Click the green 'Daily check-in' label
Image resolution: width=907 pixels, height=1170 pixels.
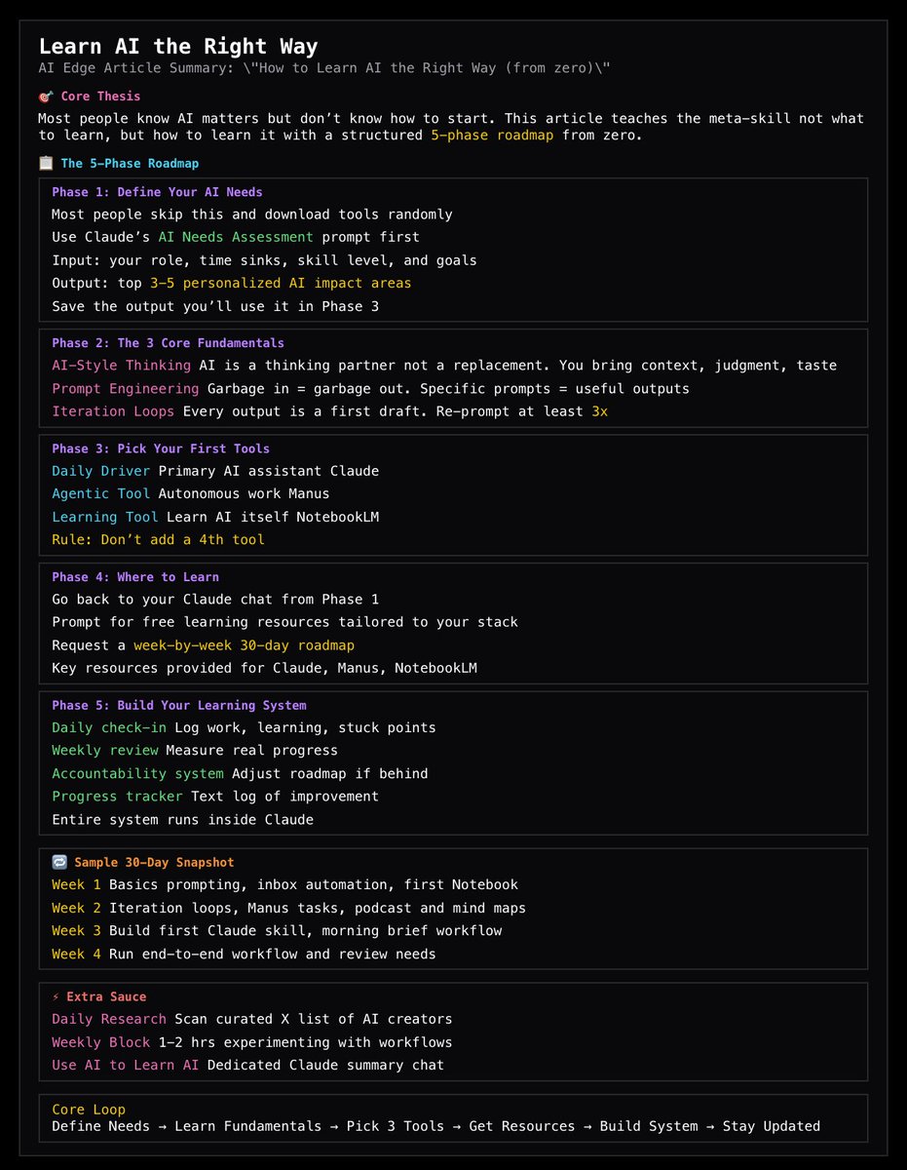[109, 727]
